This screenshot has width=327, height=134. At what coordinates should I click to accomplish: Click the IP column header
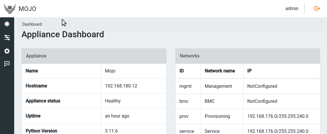[250, 71]
